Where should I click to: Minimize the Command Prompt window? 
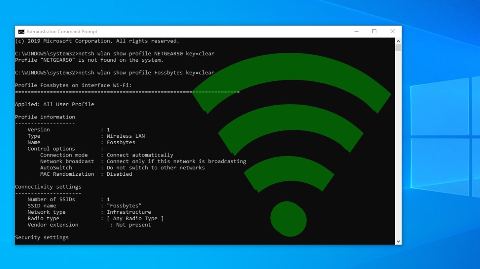(356, 31)
